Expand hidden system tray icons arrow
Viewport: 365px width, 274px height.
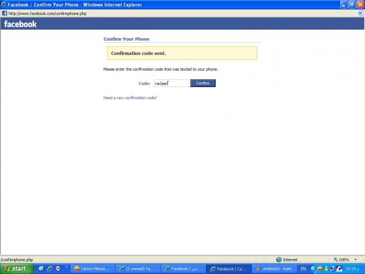tap(313, 269)
